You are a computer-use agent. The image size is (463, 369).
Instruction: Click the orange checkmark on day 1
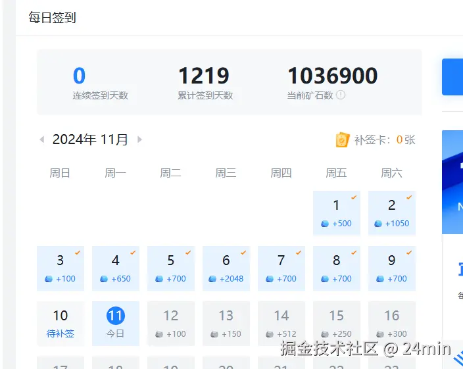[x=354, y=197]
